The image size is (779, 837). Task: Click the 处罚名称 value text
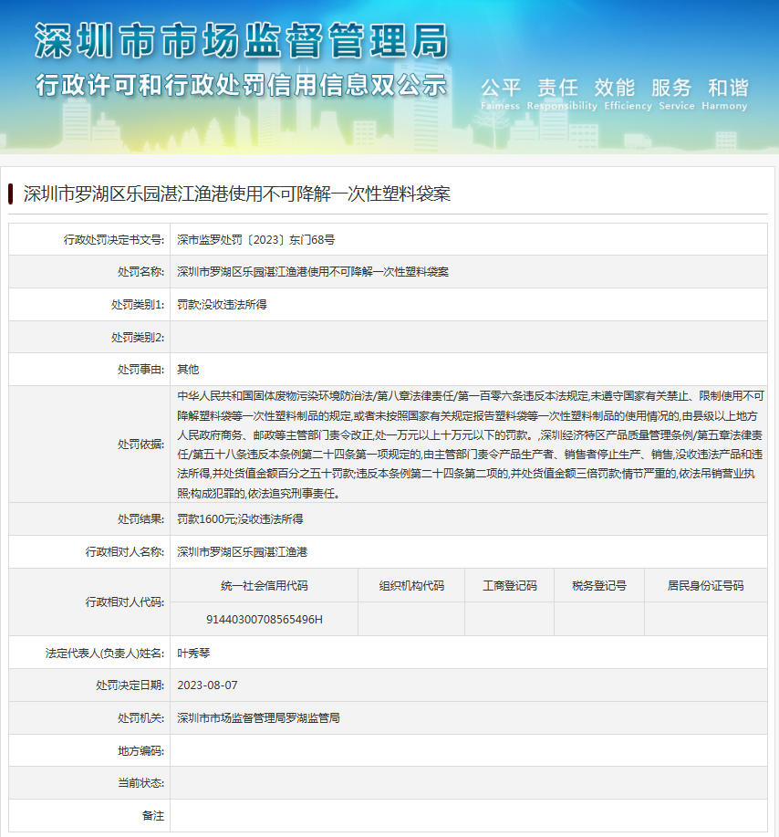coord(313,272)
